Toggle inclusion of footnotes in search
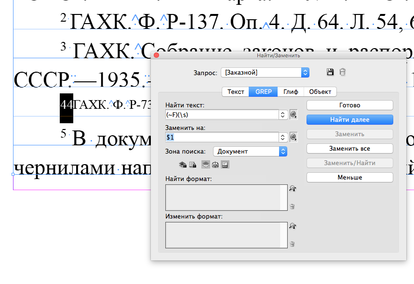Screen dimensions: 414x284 pyautogui.click(x=225, y=164)
